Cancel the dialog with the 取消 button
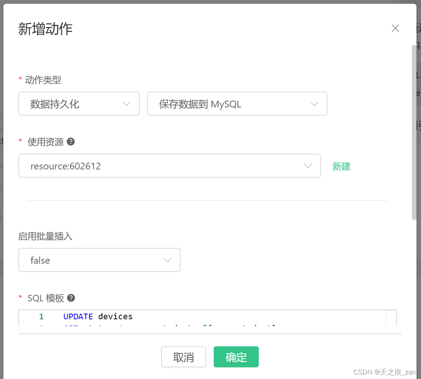Image resolution: width=421 pixels, height=379 pixels. [184, 357]
